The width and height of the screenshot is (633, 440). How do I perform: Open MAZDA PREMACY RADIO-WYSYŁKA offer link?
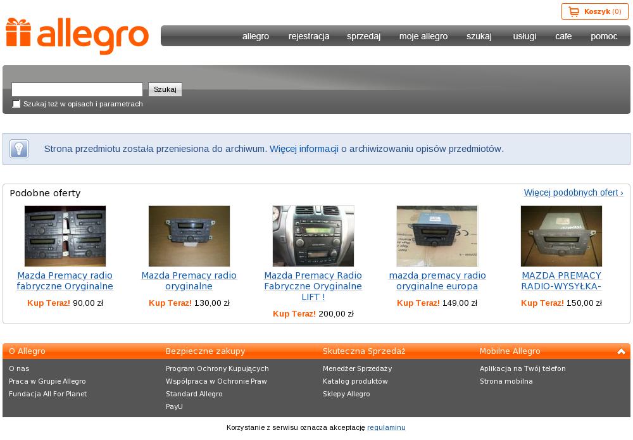point(561,280)
